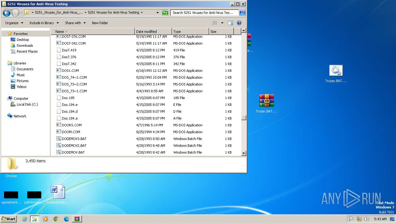
Task: Select file Dos7.419
Action: 69,50
